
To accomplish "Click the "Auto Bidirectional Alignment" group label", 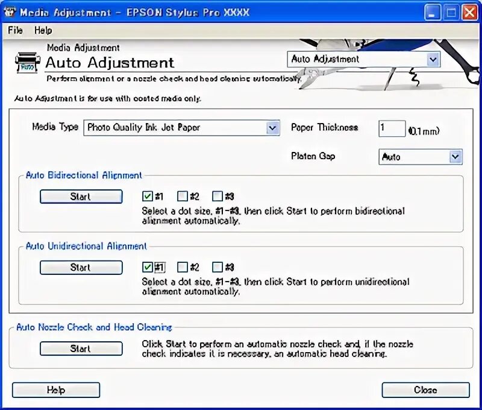I will [84, 175].
